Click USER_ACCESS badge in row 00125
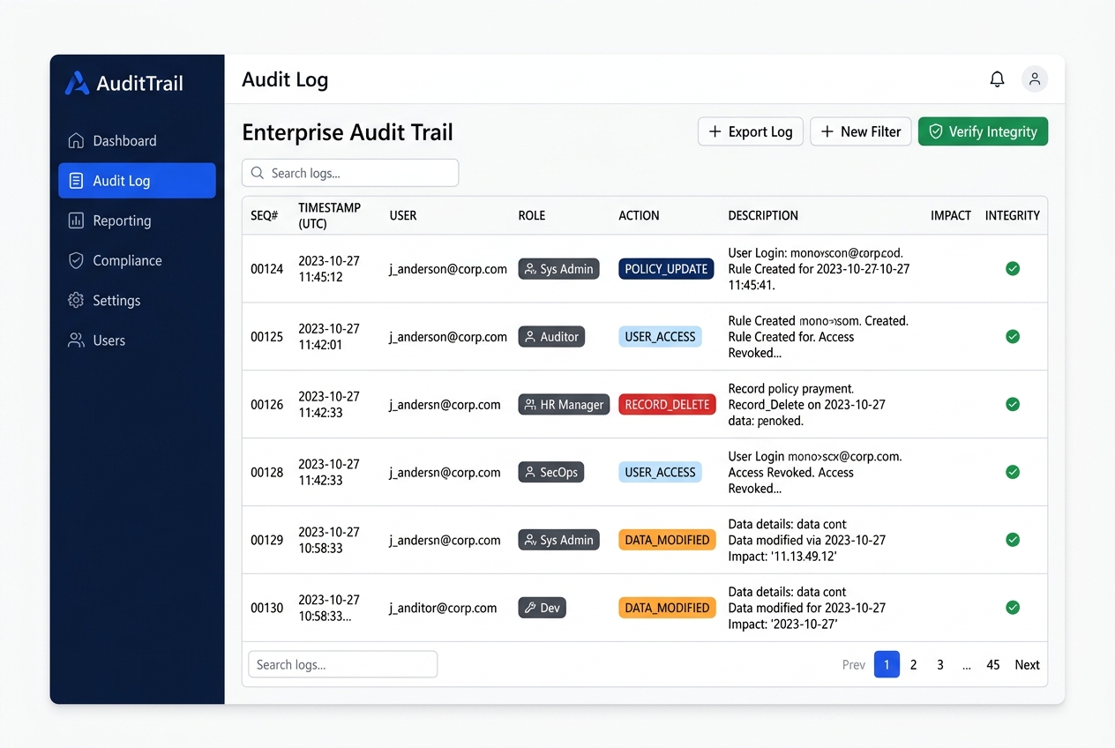 click(x=660, y=336)
